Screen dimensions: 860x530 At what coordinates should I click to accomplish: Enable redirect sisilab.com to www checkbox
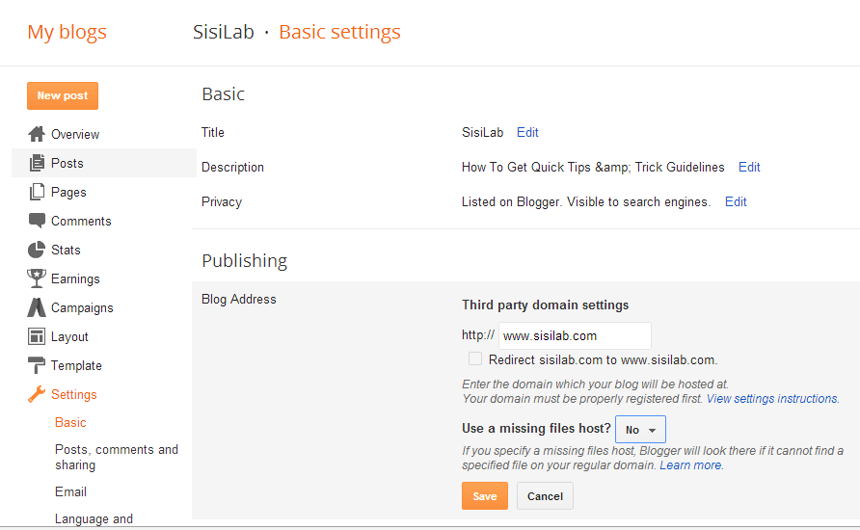pyautogui.click(x=475, y=359)
